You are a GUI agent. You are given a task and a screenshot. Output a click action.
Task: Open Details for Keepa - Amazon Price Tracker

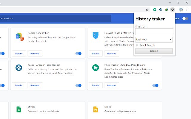(x=19, y=85)
